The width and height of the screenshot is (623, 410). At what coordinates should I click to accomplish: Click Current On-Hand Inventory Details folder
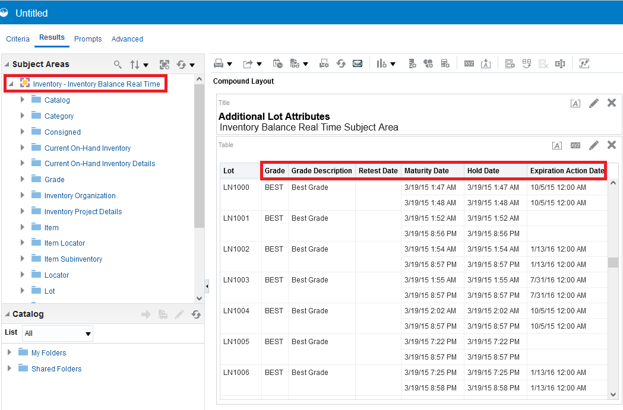click(x=100, y=164)
